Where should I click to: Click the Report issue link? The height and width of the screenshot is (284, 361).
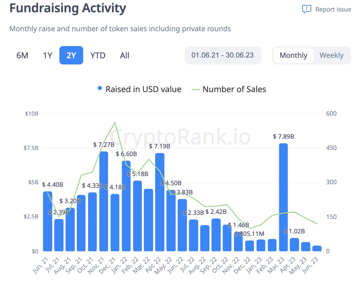[x=333, y=9]
